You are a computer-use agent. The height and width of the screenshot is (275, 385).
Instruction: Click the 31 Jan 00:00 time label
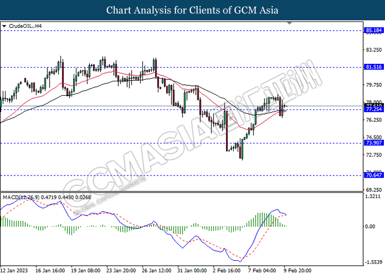click(x=192, y=271)
